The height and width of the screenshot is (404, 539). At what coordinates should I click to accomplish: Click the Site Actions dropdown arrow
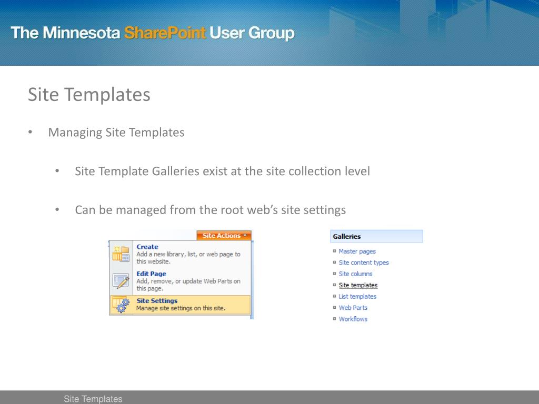(245, 235)
